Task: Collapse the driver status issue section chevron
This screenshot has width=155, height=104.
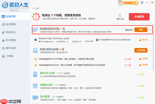Action: click(150, 30)
